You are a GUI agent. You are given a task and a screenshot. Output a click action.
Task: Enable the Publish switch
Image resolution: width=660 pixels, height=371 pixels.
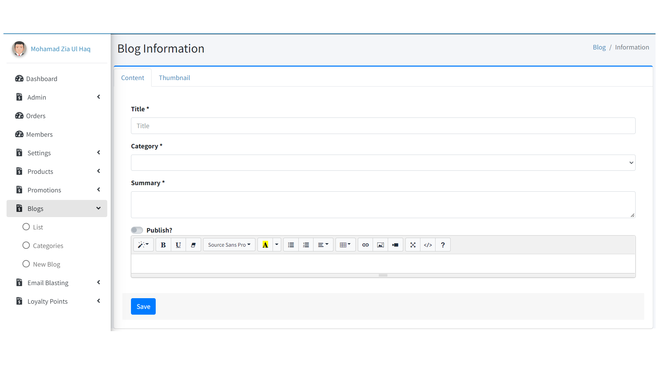coord(137,230)
